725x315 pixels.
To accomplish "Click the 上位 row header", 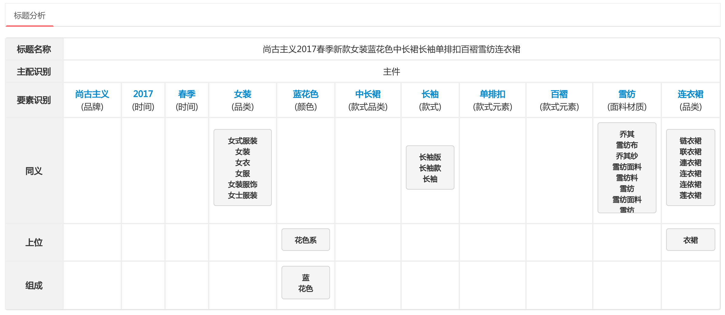I will click(34, 242).
